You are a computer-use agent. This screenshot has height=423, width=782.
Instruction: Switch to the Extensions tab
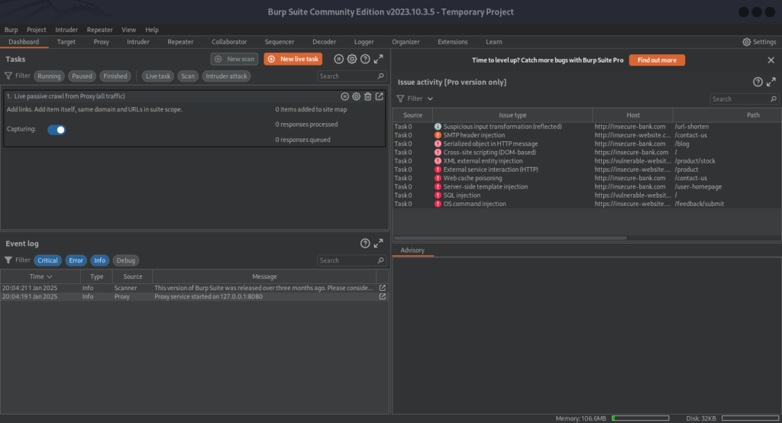coord(453,42)
